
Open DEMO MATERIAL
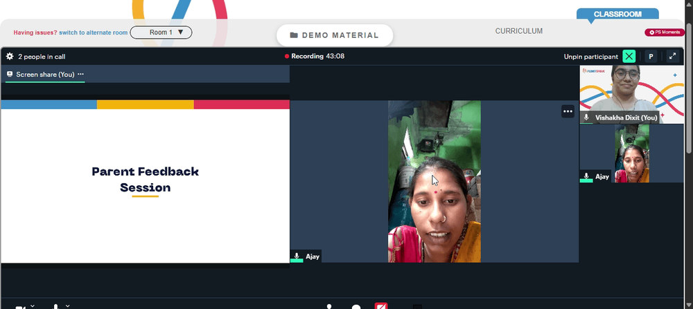point(335,35)
